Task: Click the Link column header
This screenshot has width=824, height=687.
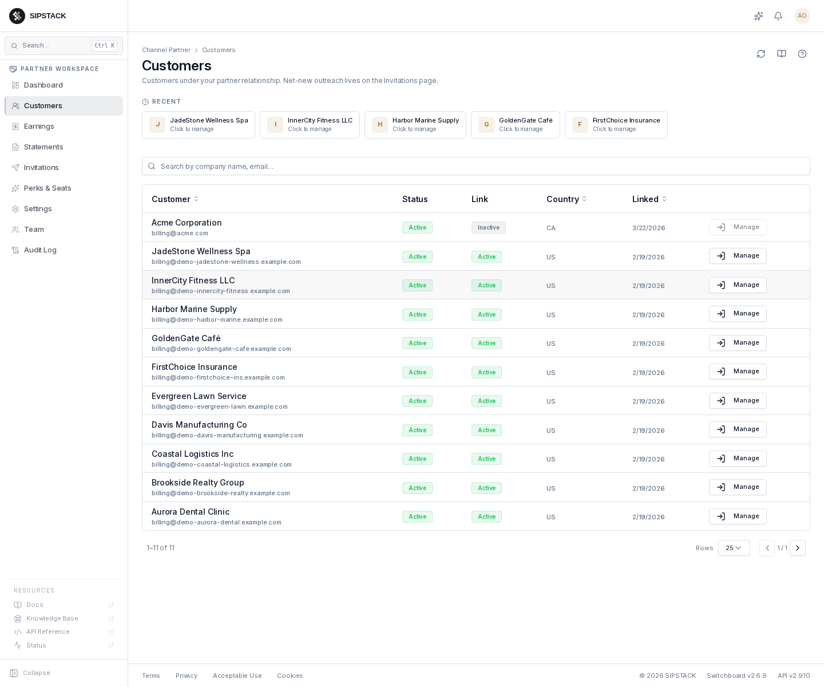Action: tap(480, 199)
